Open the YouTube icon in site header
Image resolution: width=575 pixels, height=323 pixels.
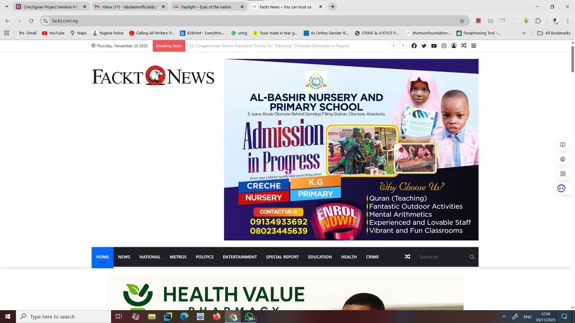point(434,46)
